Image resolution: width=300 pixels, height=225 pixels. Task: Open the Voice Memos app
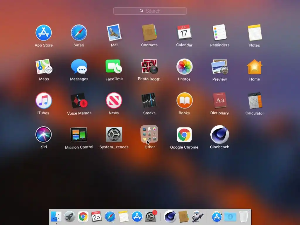pyautogui.click(x=79, y=101)
